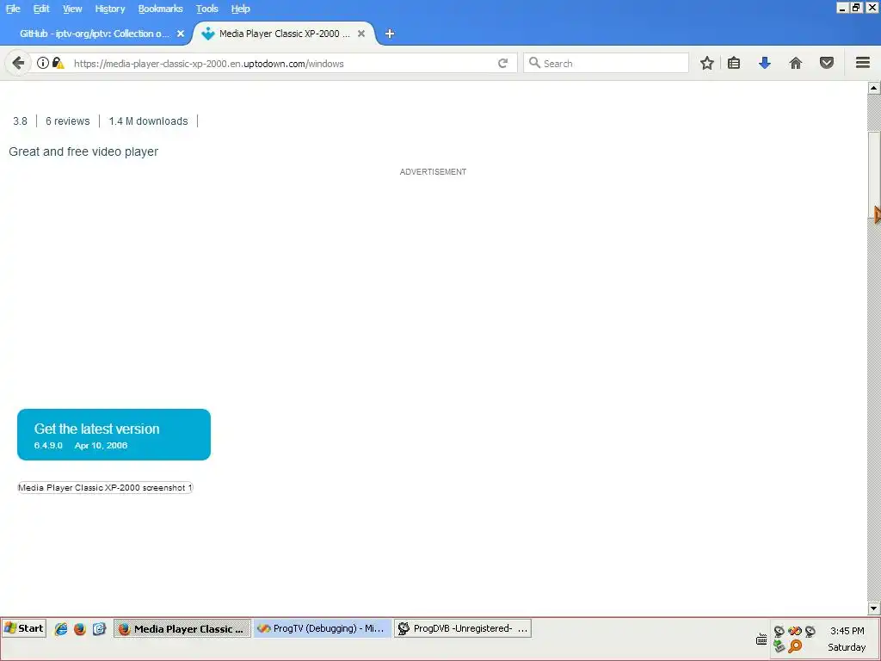Click the scrollbar up arrow

(x=874, y=88)
